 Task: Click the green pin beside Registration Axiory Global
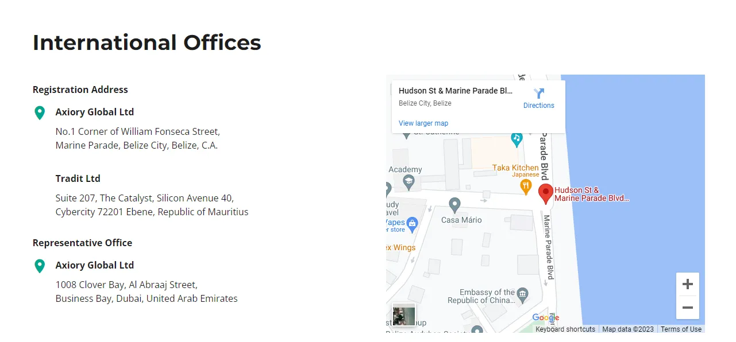tap(40, 113)
